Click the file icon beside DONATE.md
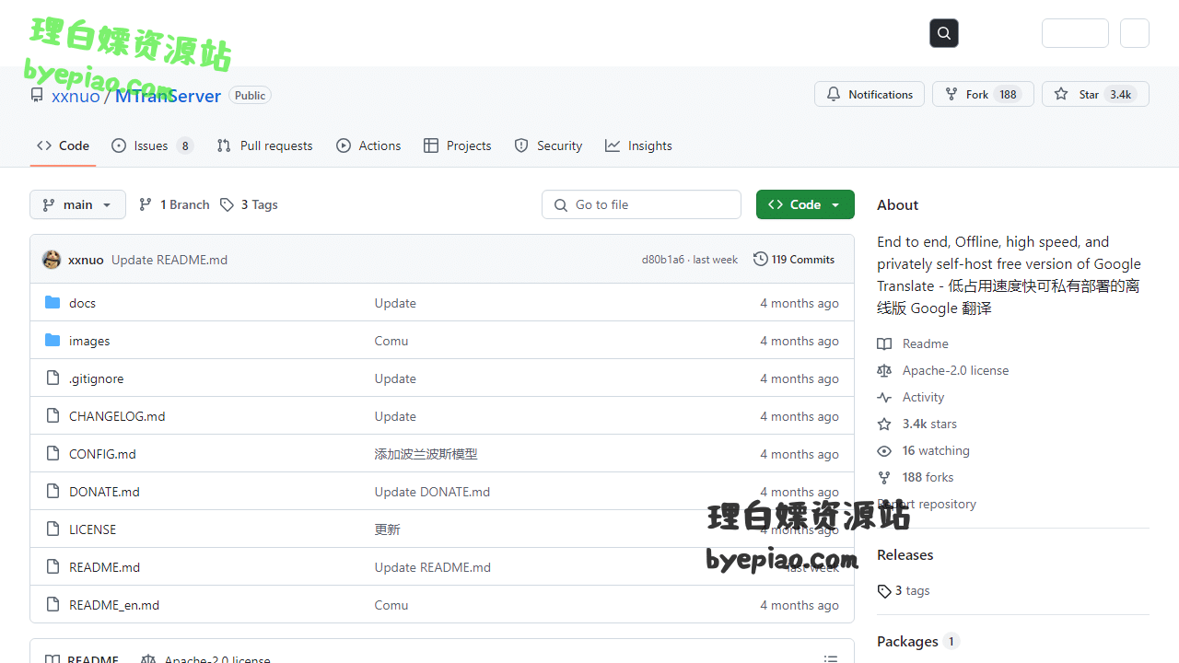This screenshot has height=663, width=1179. tap(53, 492)
